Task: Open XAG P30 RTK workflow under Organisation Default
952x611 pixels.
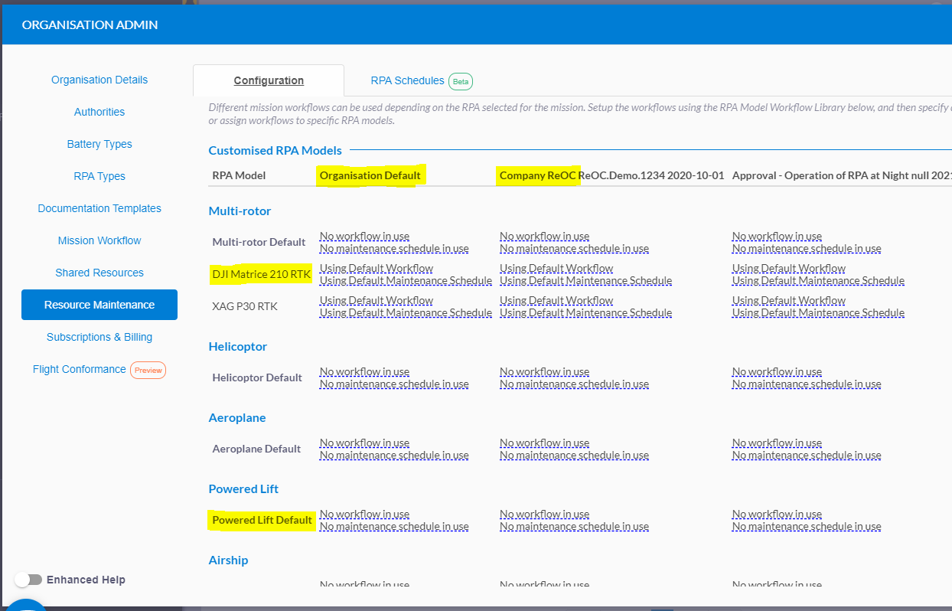Action: (377, 300)
